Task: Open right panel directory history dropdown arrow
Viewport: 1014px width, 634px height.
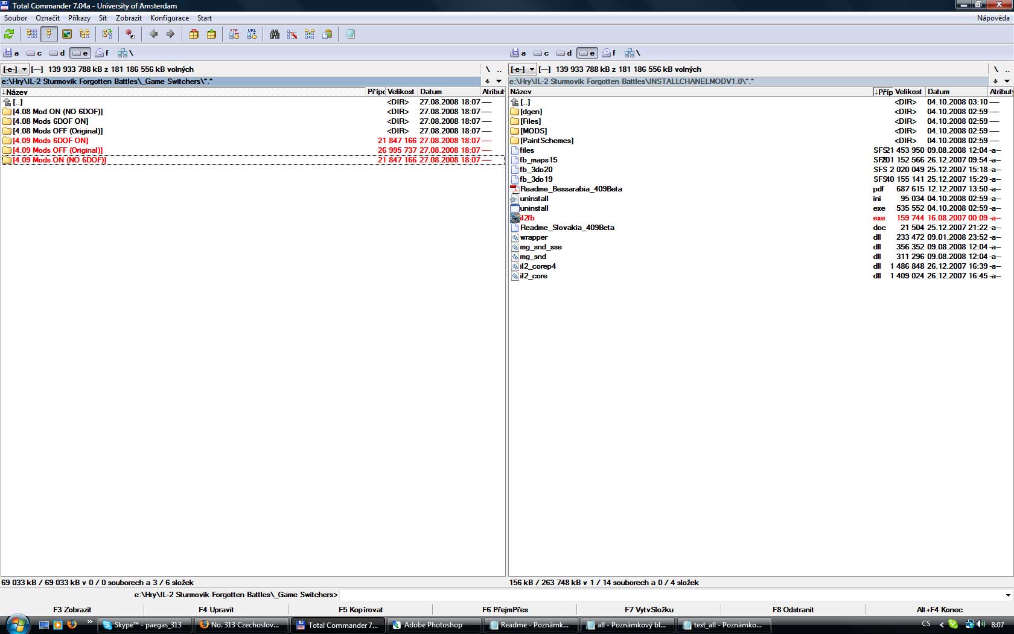Action: [1007, 81]
